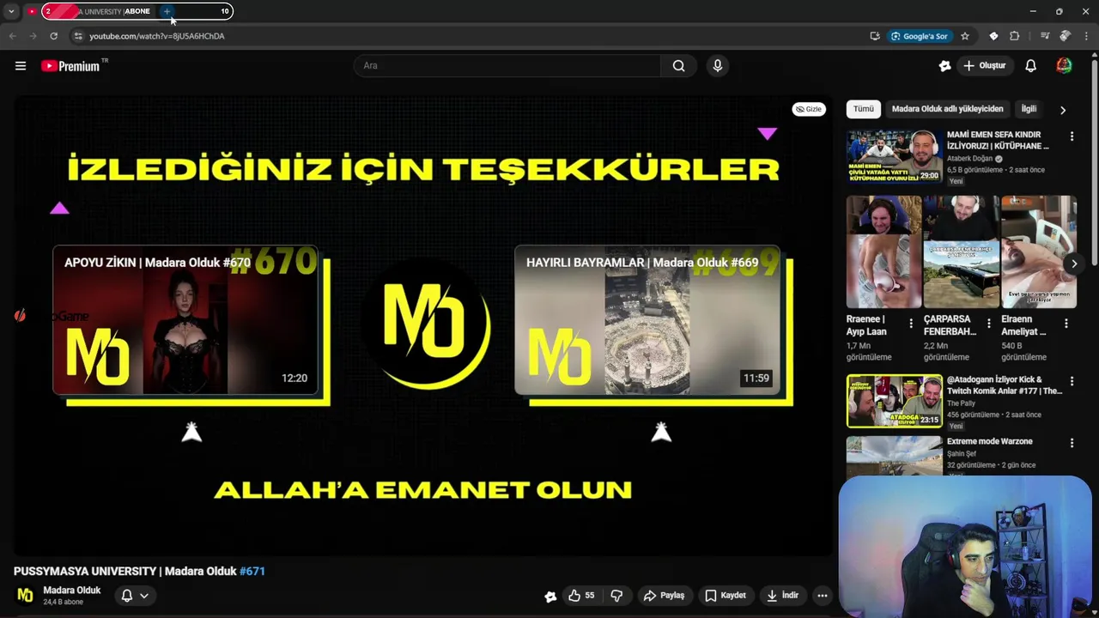
Task: Reload the page in Chrome
Action: (x=53, y=36)
